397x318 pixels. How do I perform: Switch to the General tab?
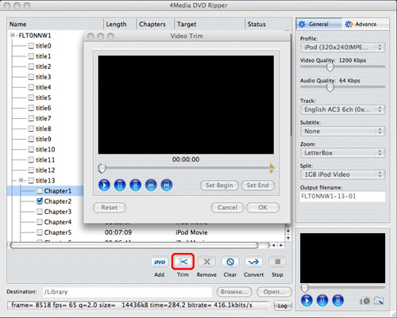click(x=319, y=24)
